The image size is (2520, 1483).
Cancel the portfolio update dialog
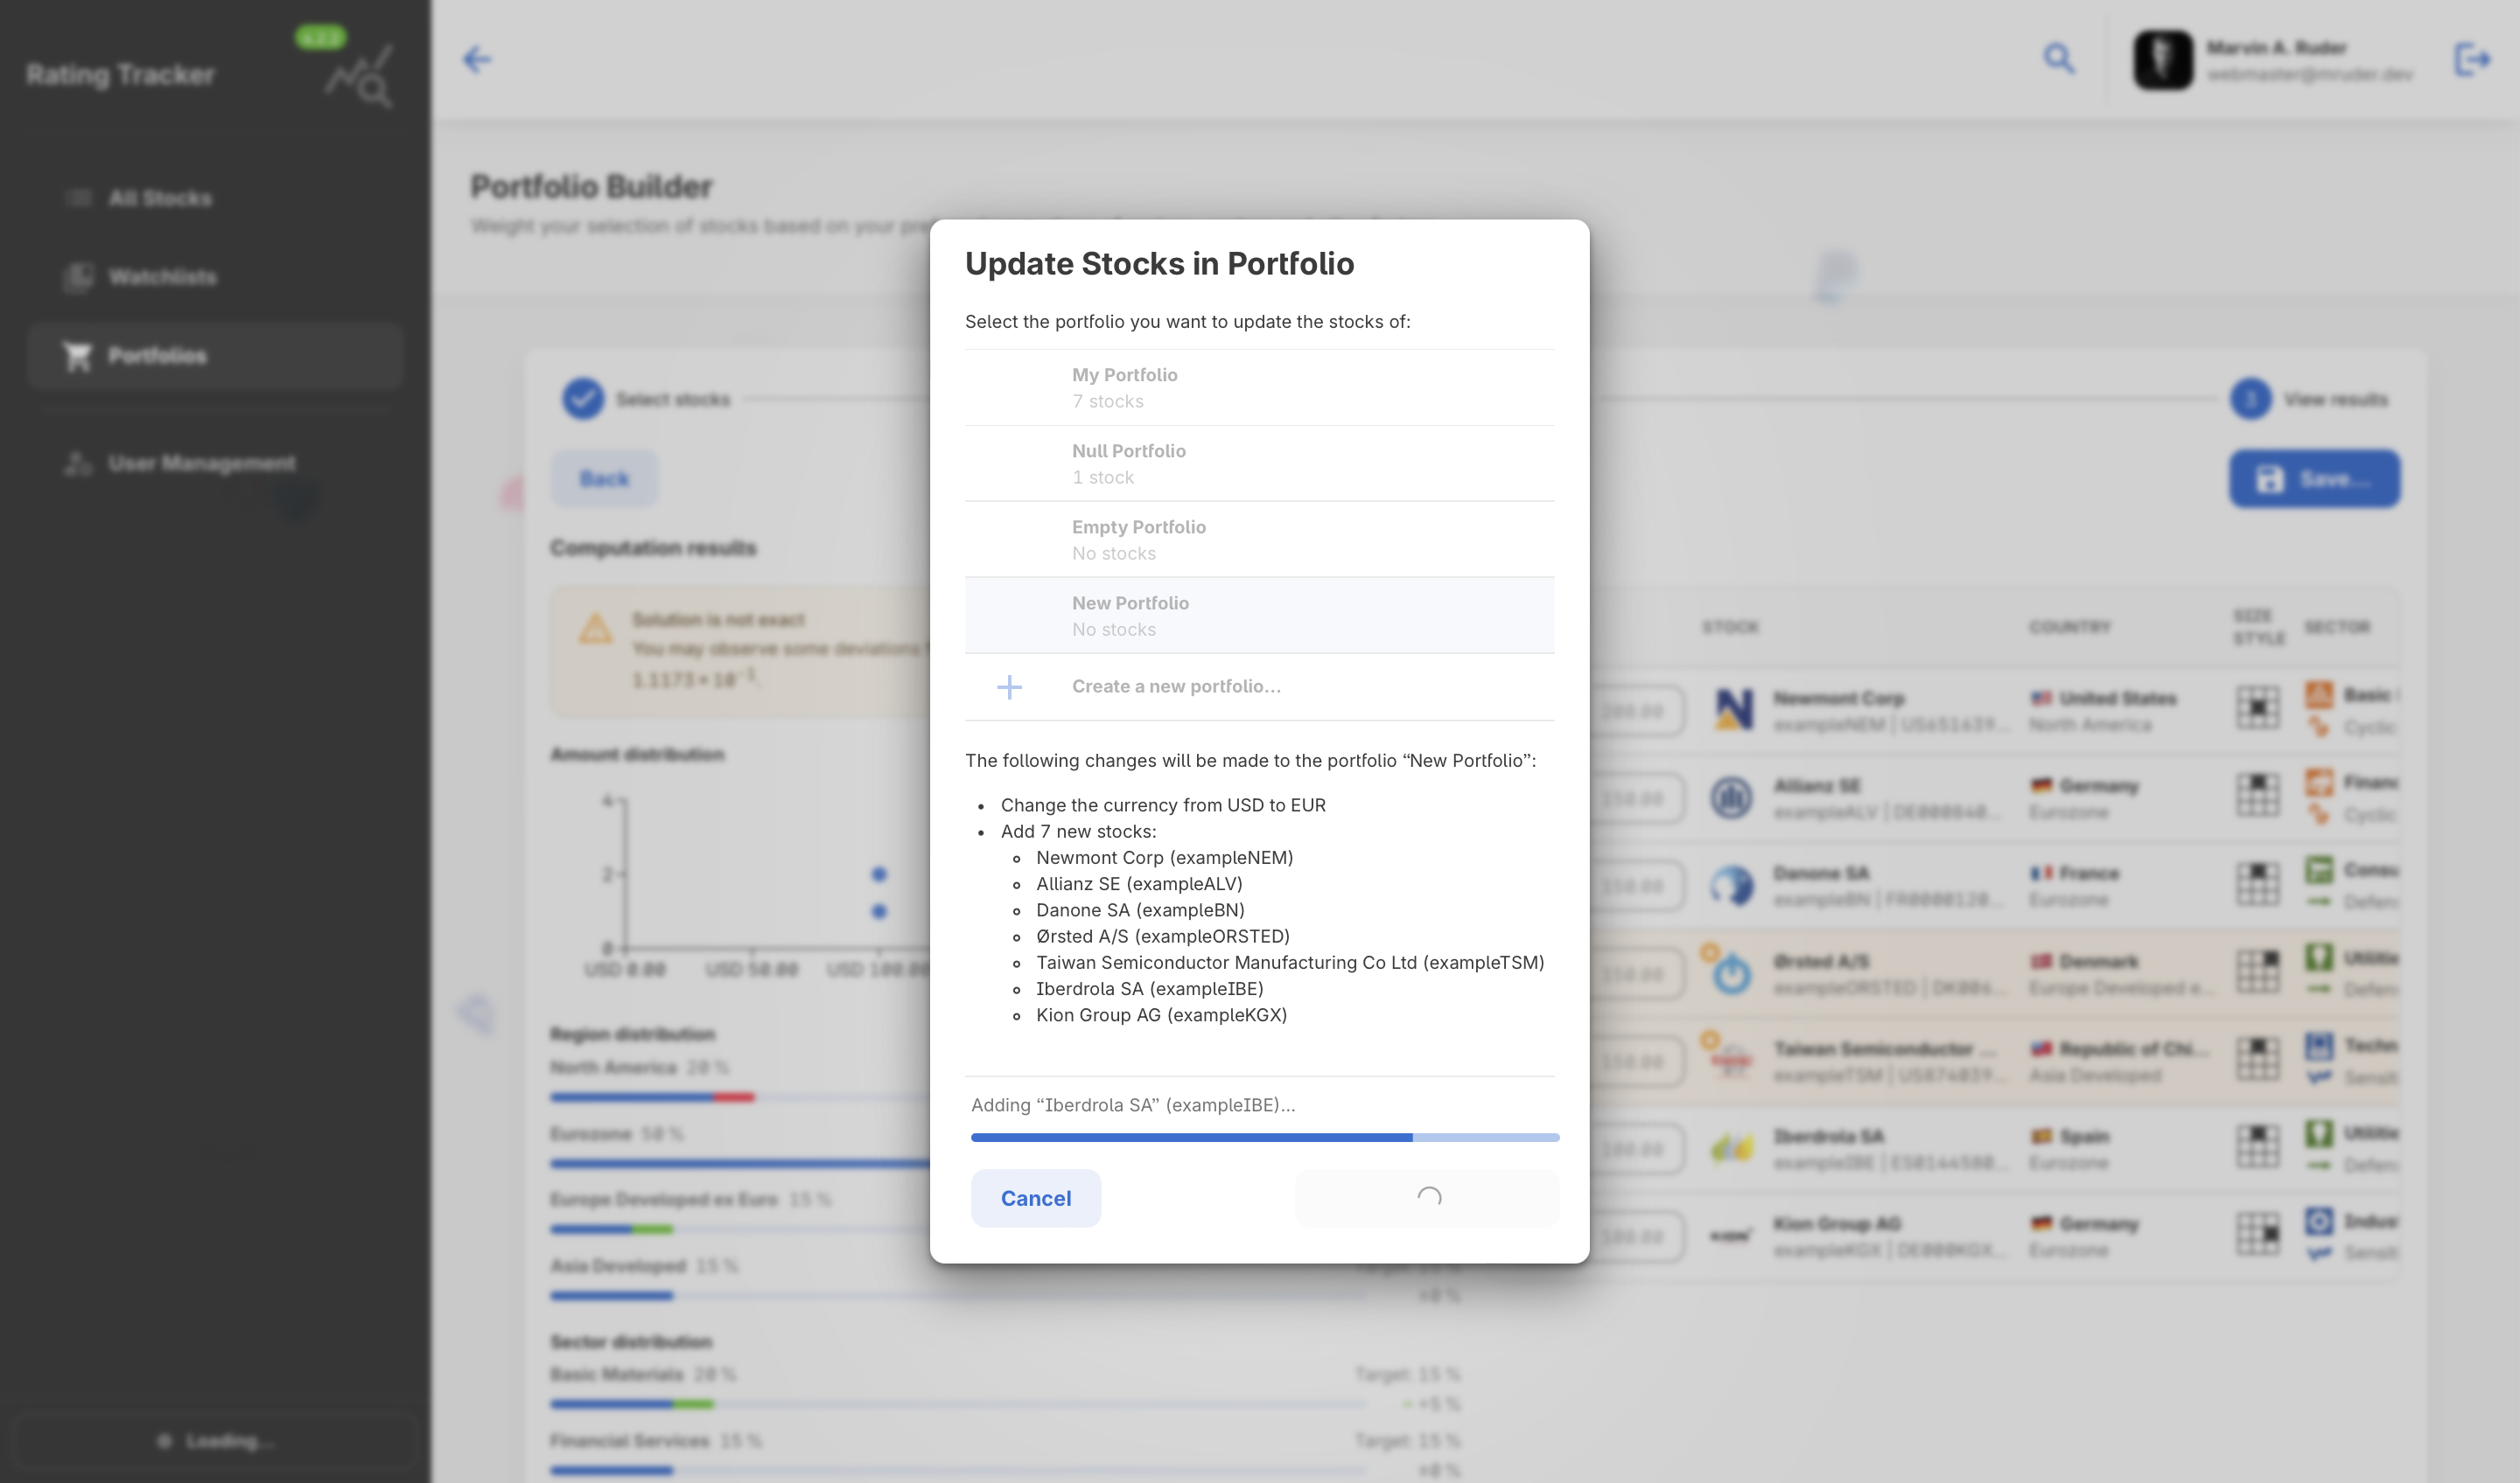pyautogui.click(x=1035, y=1198)
